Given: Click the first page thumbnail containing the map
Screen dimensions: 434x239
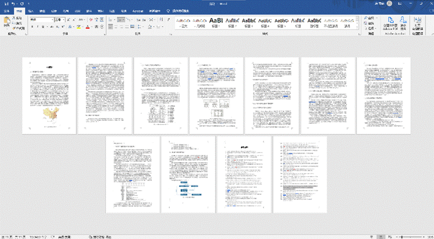Looking at the screenshot, I should pos(49,95).
